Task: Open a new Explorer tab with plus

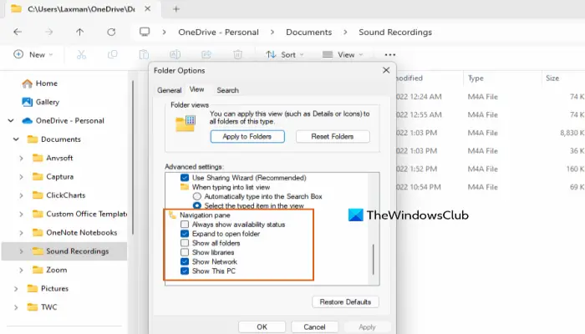Action: point(176,9)
